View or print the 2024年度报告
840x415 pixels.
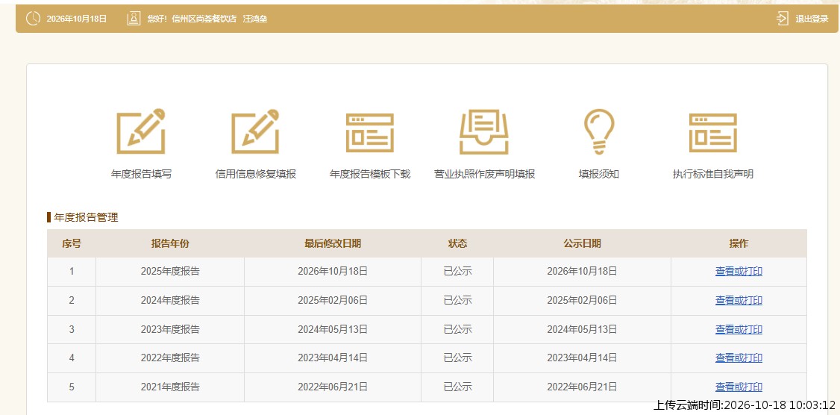pos(739,300)
